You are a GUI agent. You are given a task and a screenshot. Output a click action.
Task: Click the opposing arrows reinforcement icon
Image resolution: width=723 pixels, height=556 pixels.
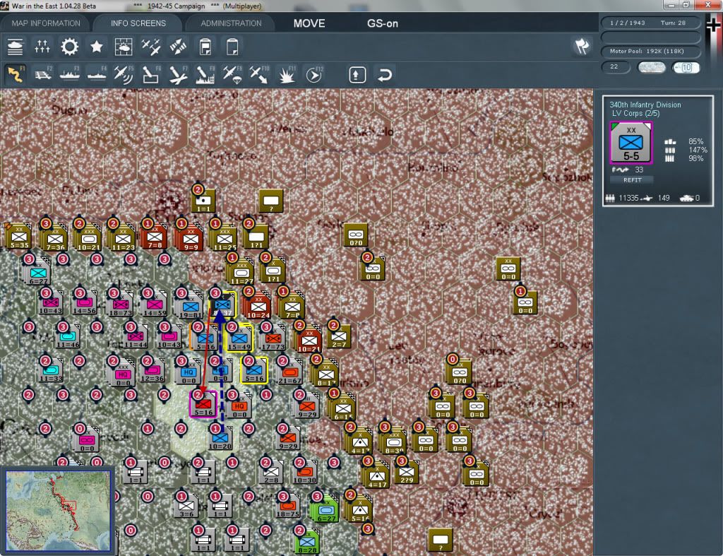178,47
